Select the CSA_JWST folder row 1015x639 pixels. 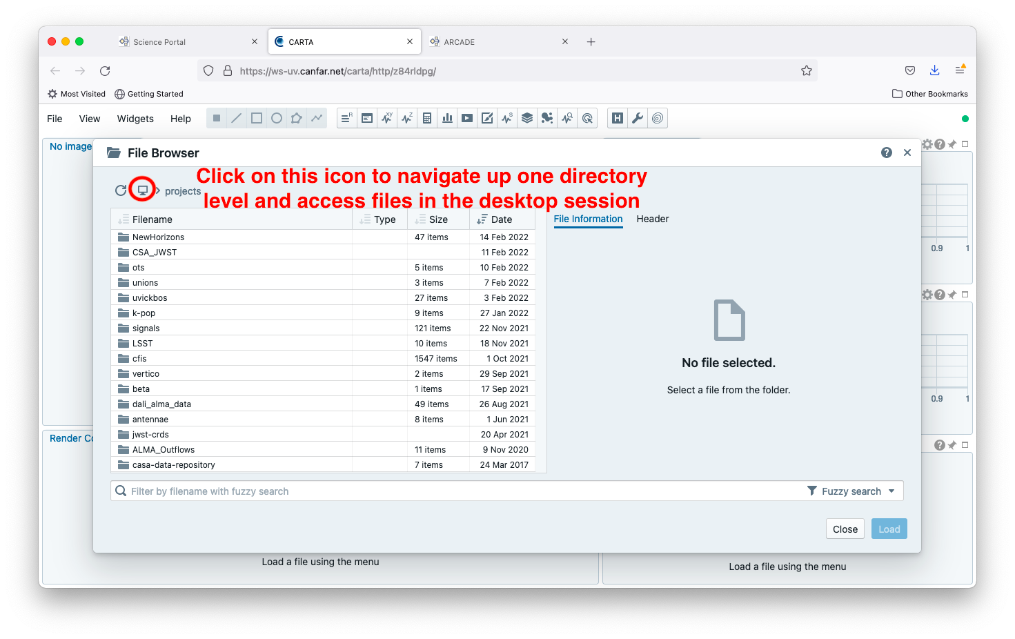point(323,252)
